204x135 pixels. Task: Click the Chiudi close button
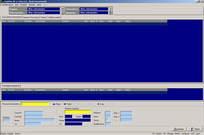[195, 129]
